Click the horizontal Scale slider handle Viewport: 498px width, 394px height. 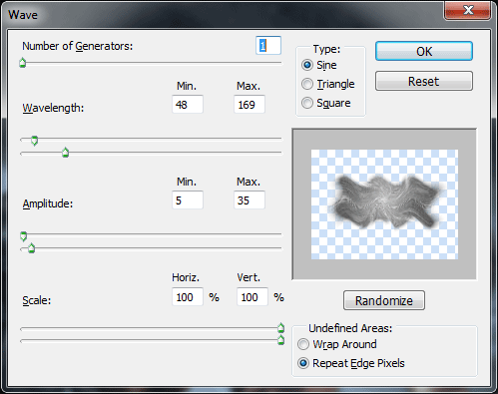(280, 328)
